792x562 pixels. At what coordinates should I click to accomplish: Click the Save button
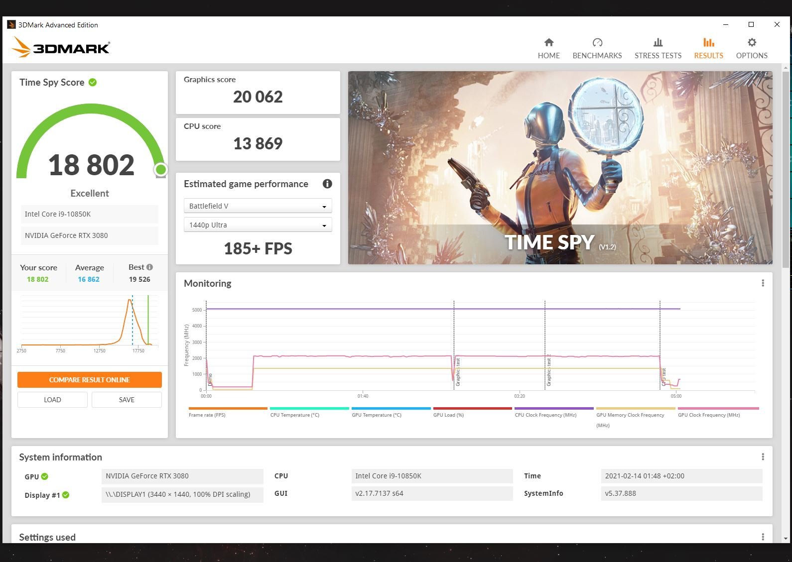[127, 400]
